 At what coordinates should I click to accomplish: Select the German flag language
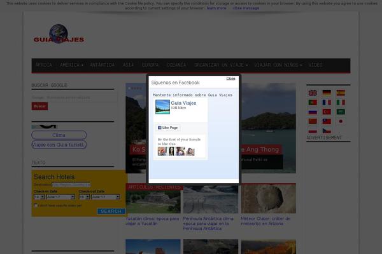327,93
